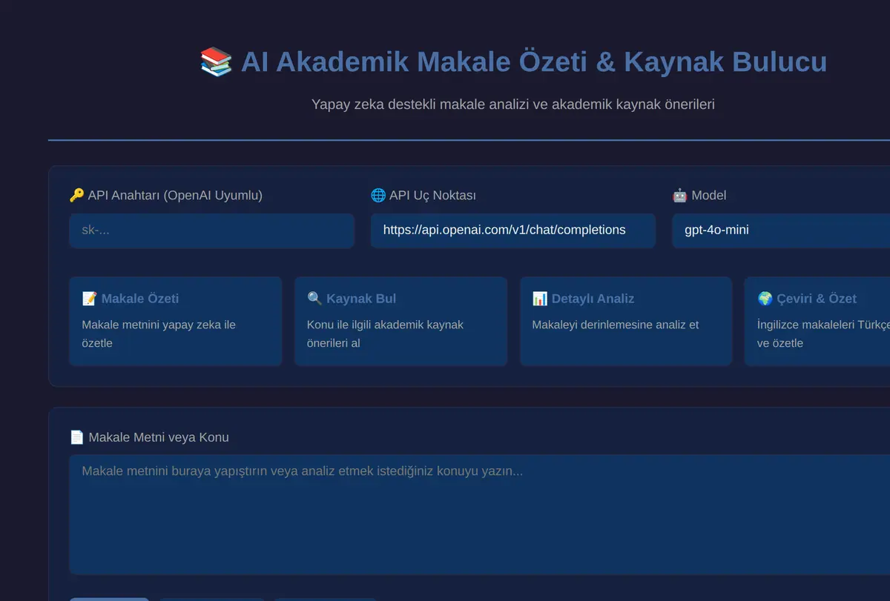
Task: Click the page icon beside Makale Metni veya Konu
Action: click(77, 437)
